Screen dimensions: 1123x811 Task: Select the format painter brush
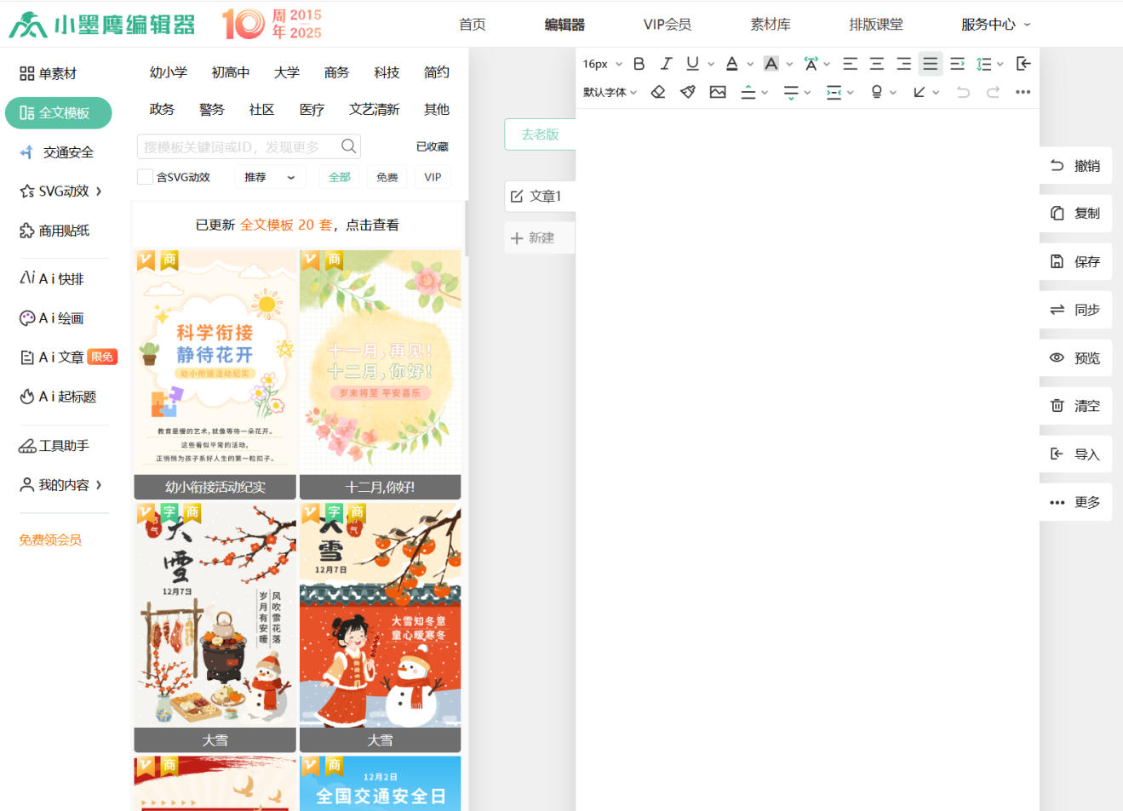pos(688,92)
